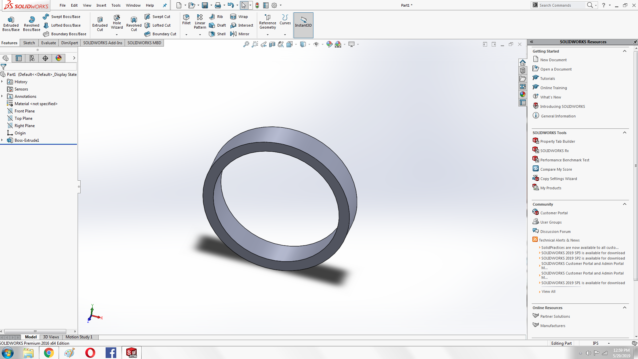Switch to the Evaluate tab
Screen dimensions: 638x359
point(49,43)
